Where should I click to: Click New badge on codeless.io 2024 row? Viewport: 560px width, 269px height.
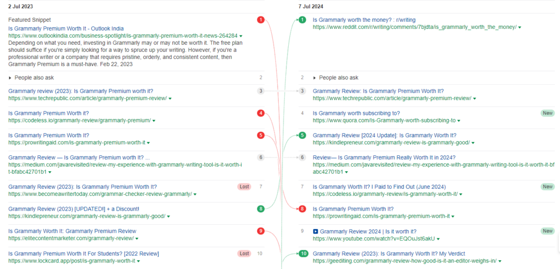coord(547,186)
